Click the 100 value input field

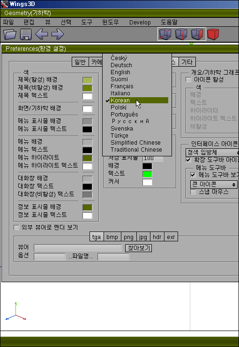coord(153,158)
